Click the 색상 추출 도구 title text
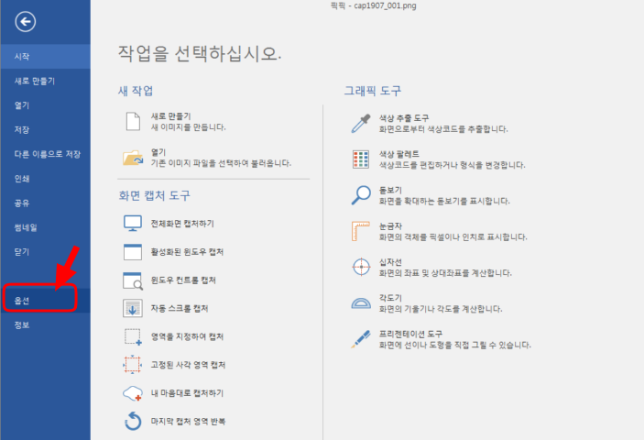Screen dimensions: 644x440 pyautogui.click(x=404, y=118)
